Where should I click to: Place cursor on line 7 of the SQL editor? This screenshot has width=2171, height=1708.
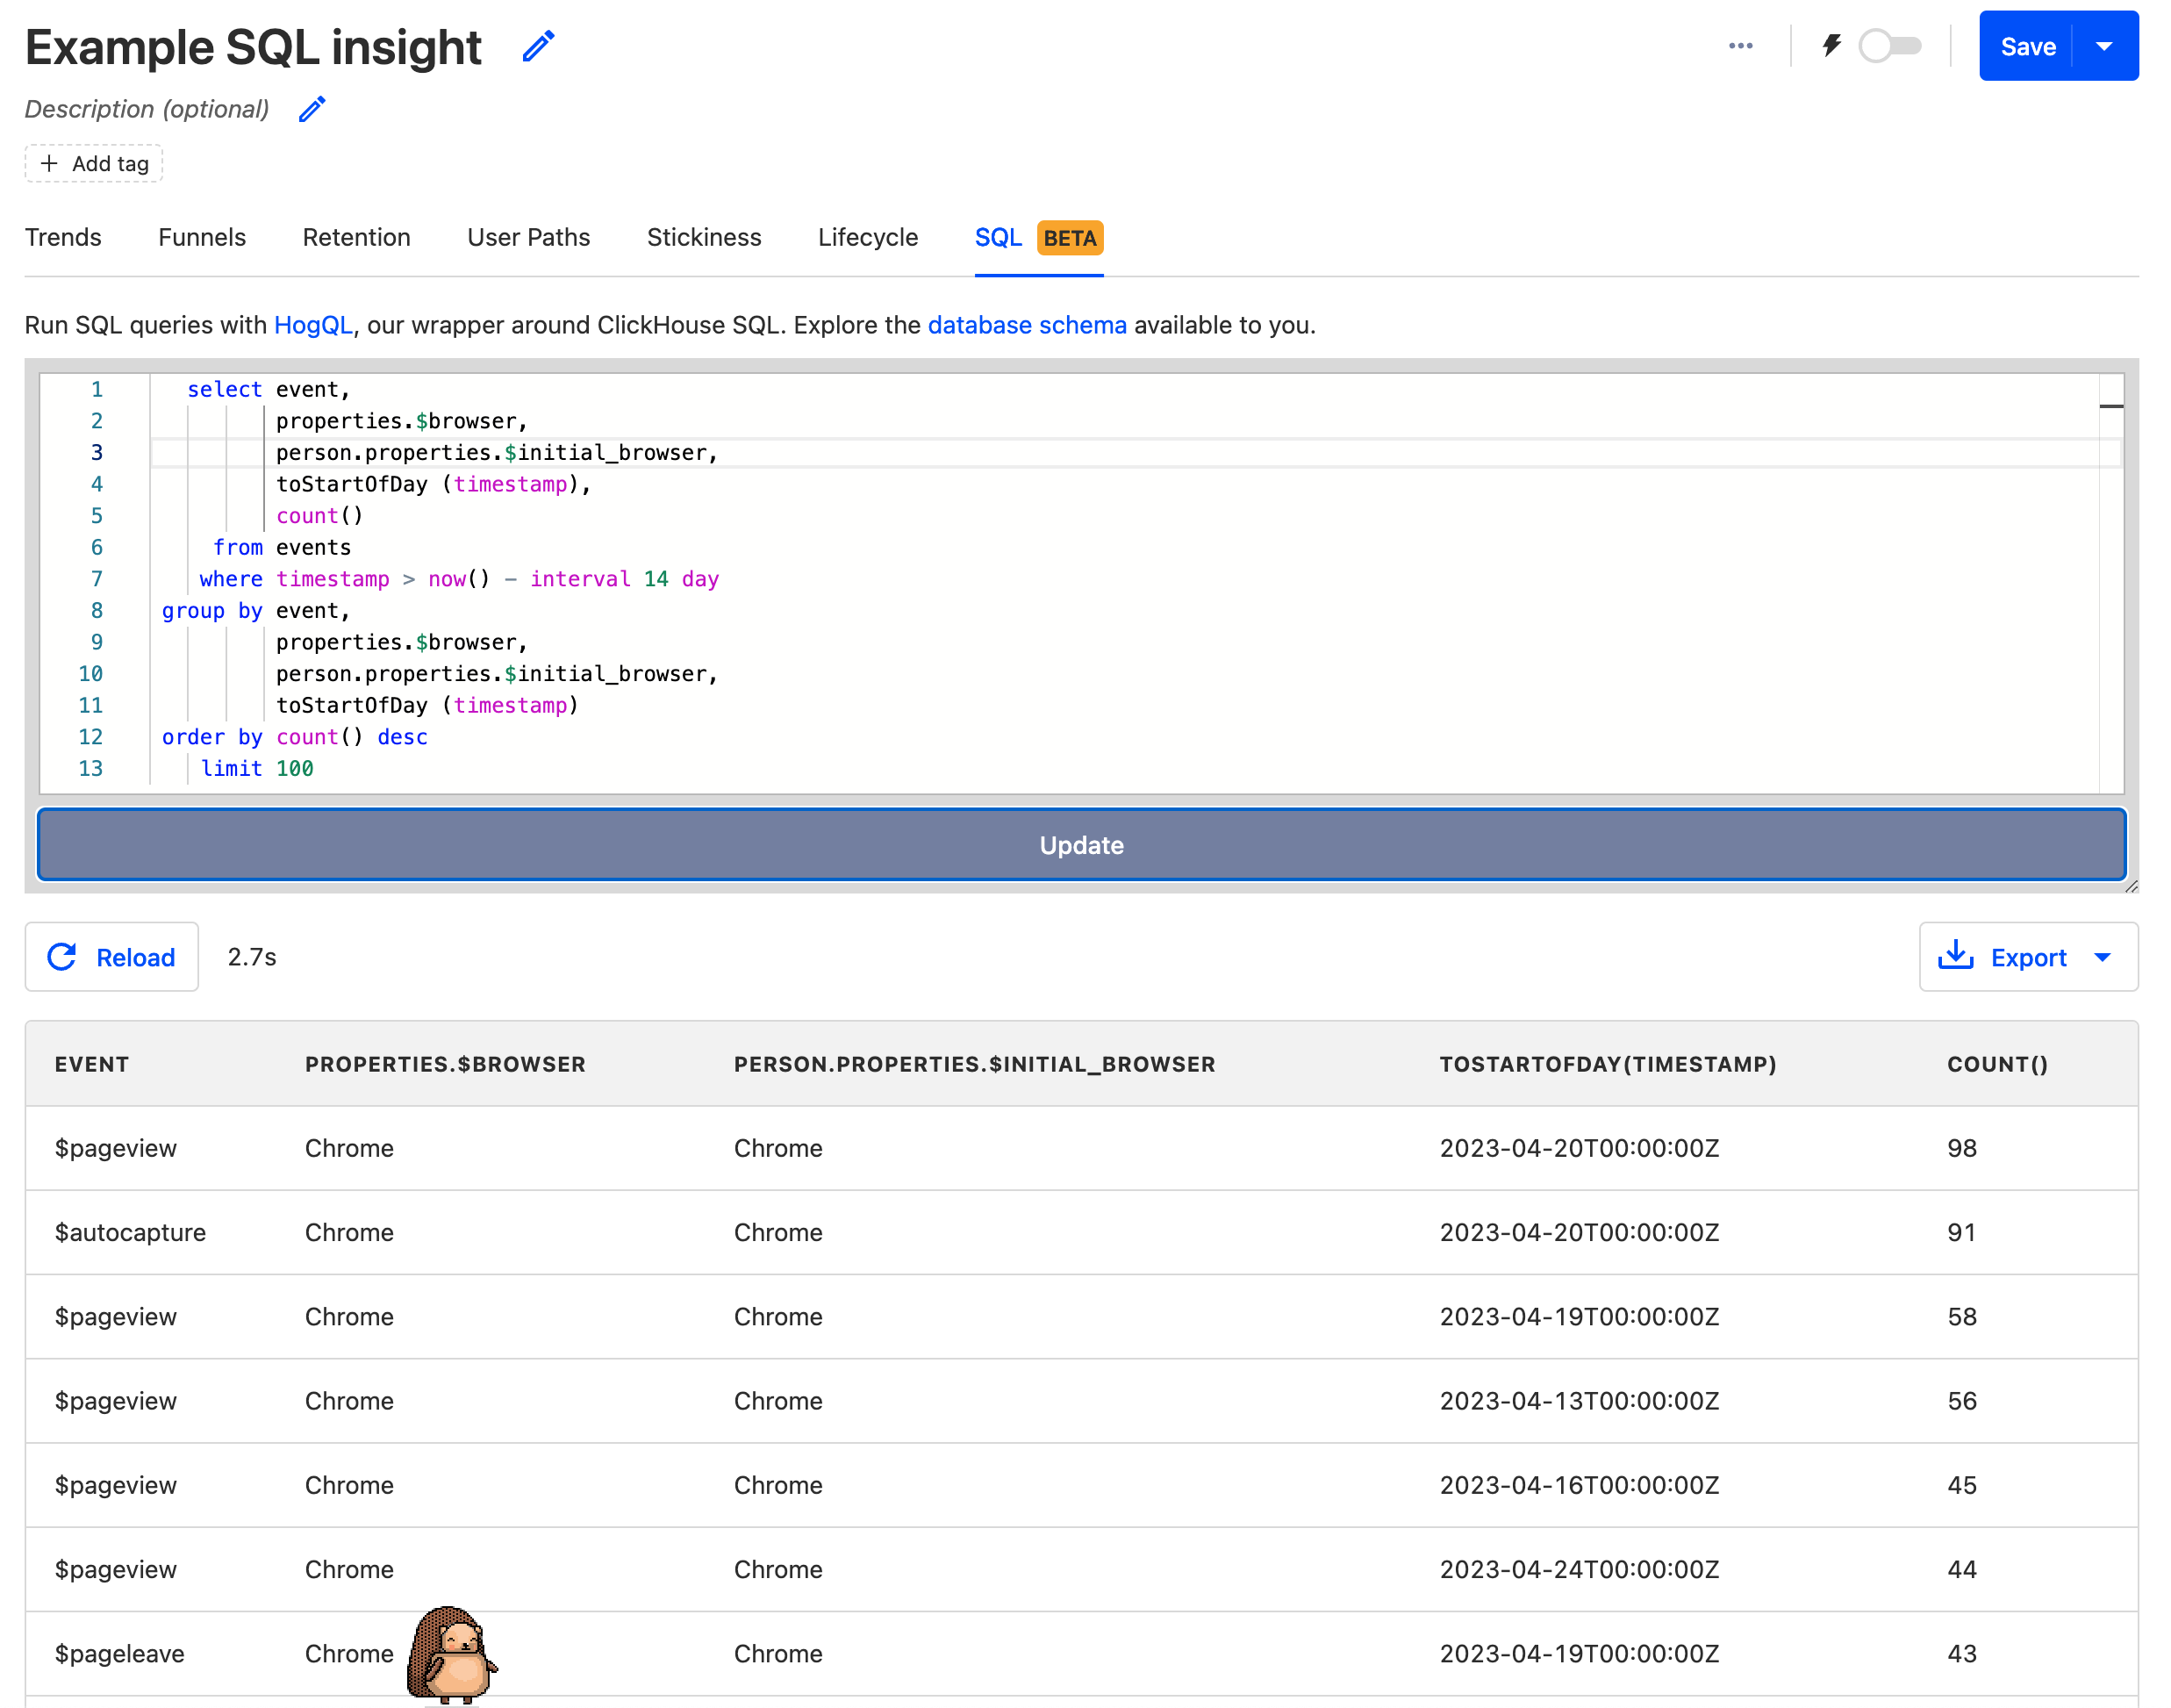pos(500,578)
